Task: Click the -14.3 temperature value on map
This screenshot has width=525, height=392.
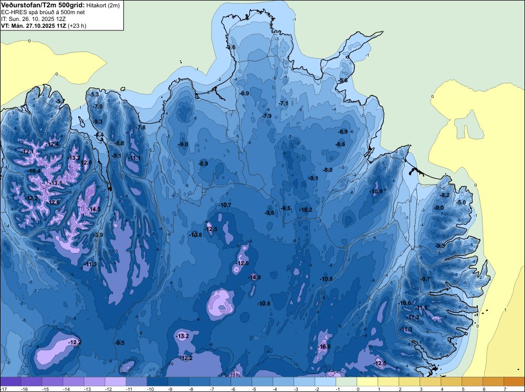Action: click(94, 209)
